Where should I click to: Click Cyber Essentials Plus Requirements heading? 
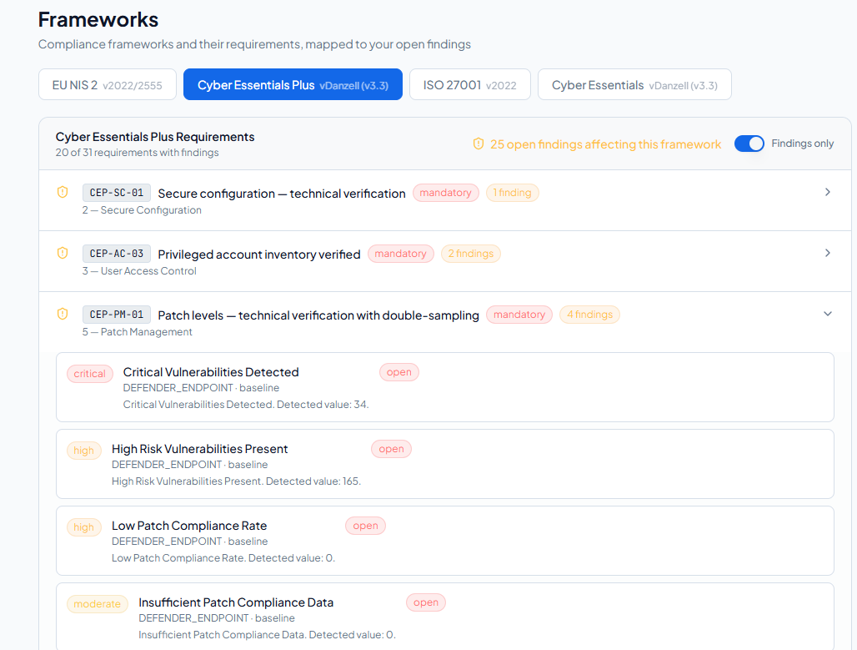(155, 137)
